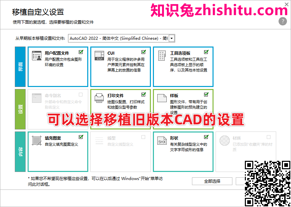This screenshot has height=207, width=291.
Task: Click the linetype icon (线型)
Action: tap(99, 141)
